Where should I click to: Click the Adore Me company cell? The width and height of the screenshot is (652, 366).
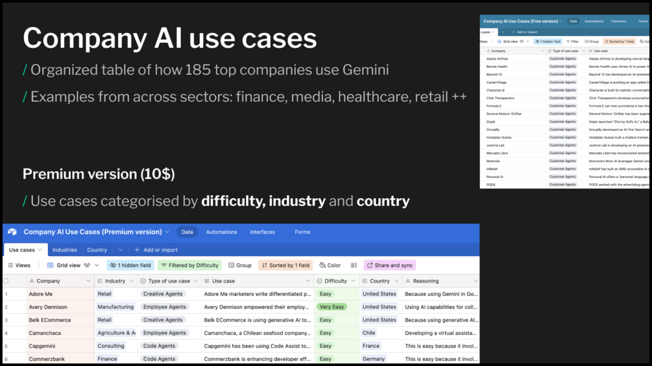click(x=60, y=294)
